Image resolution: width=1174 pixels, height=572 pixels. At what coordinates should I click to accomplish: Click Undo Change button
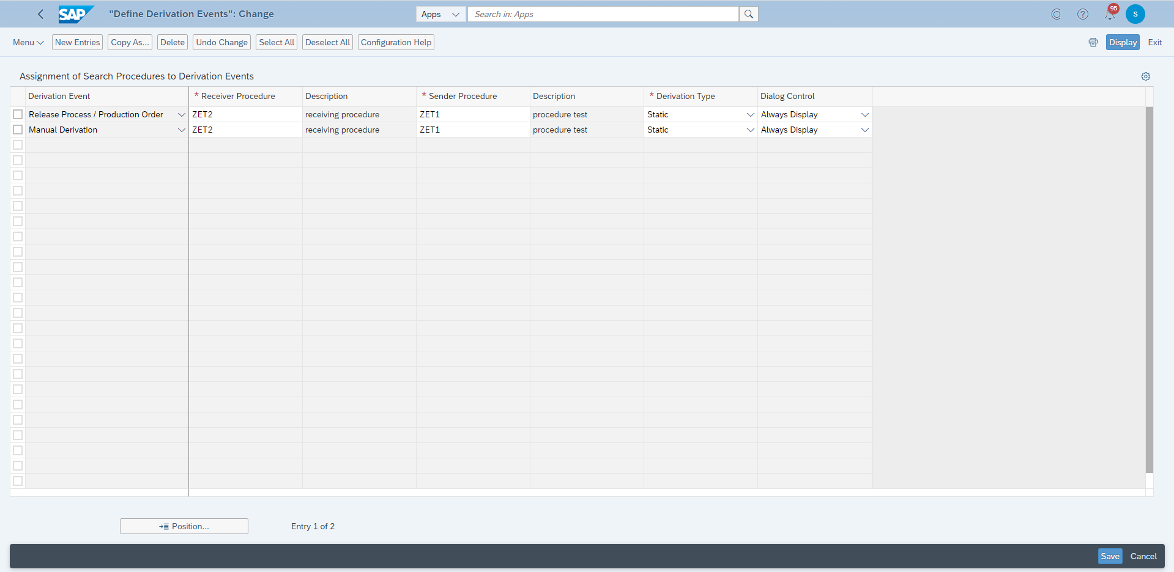click(x=221, y=42)
